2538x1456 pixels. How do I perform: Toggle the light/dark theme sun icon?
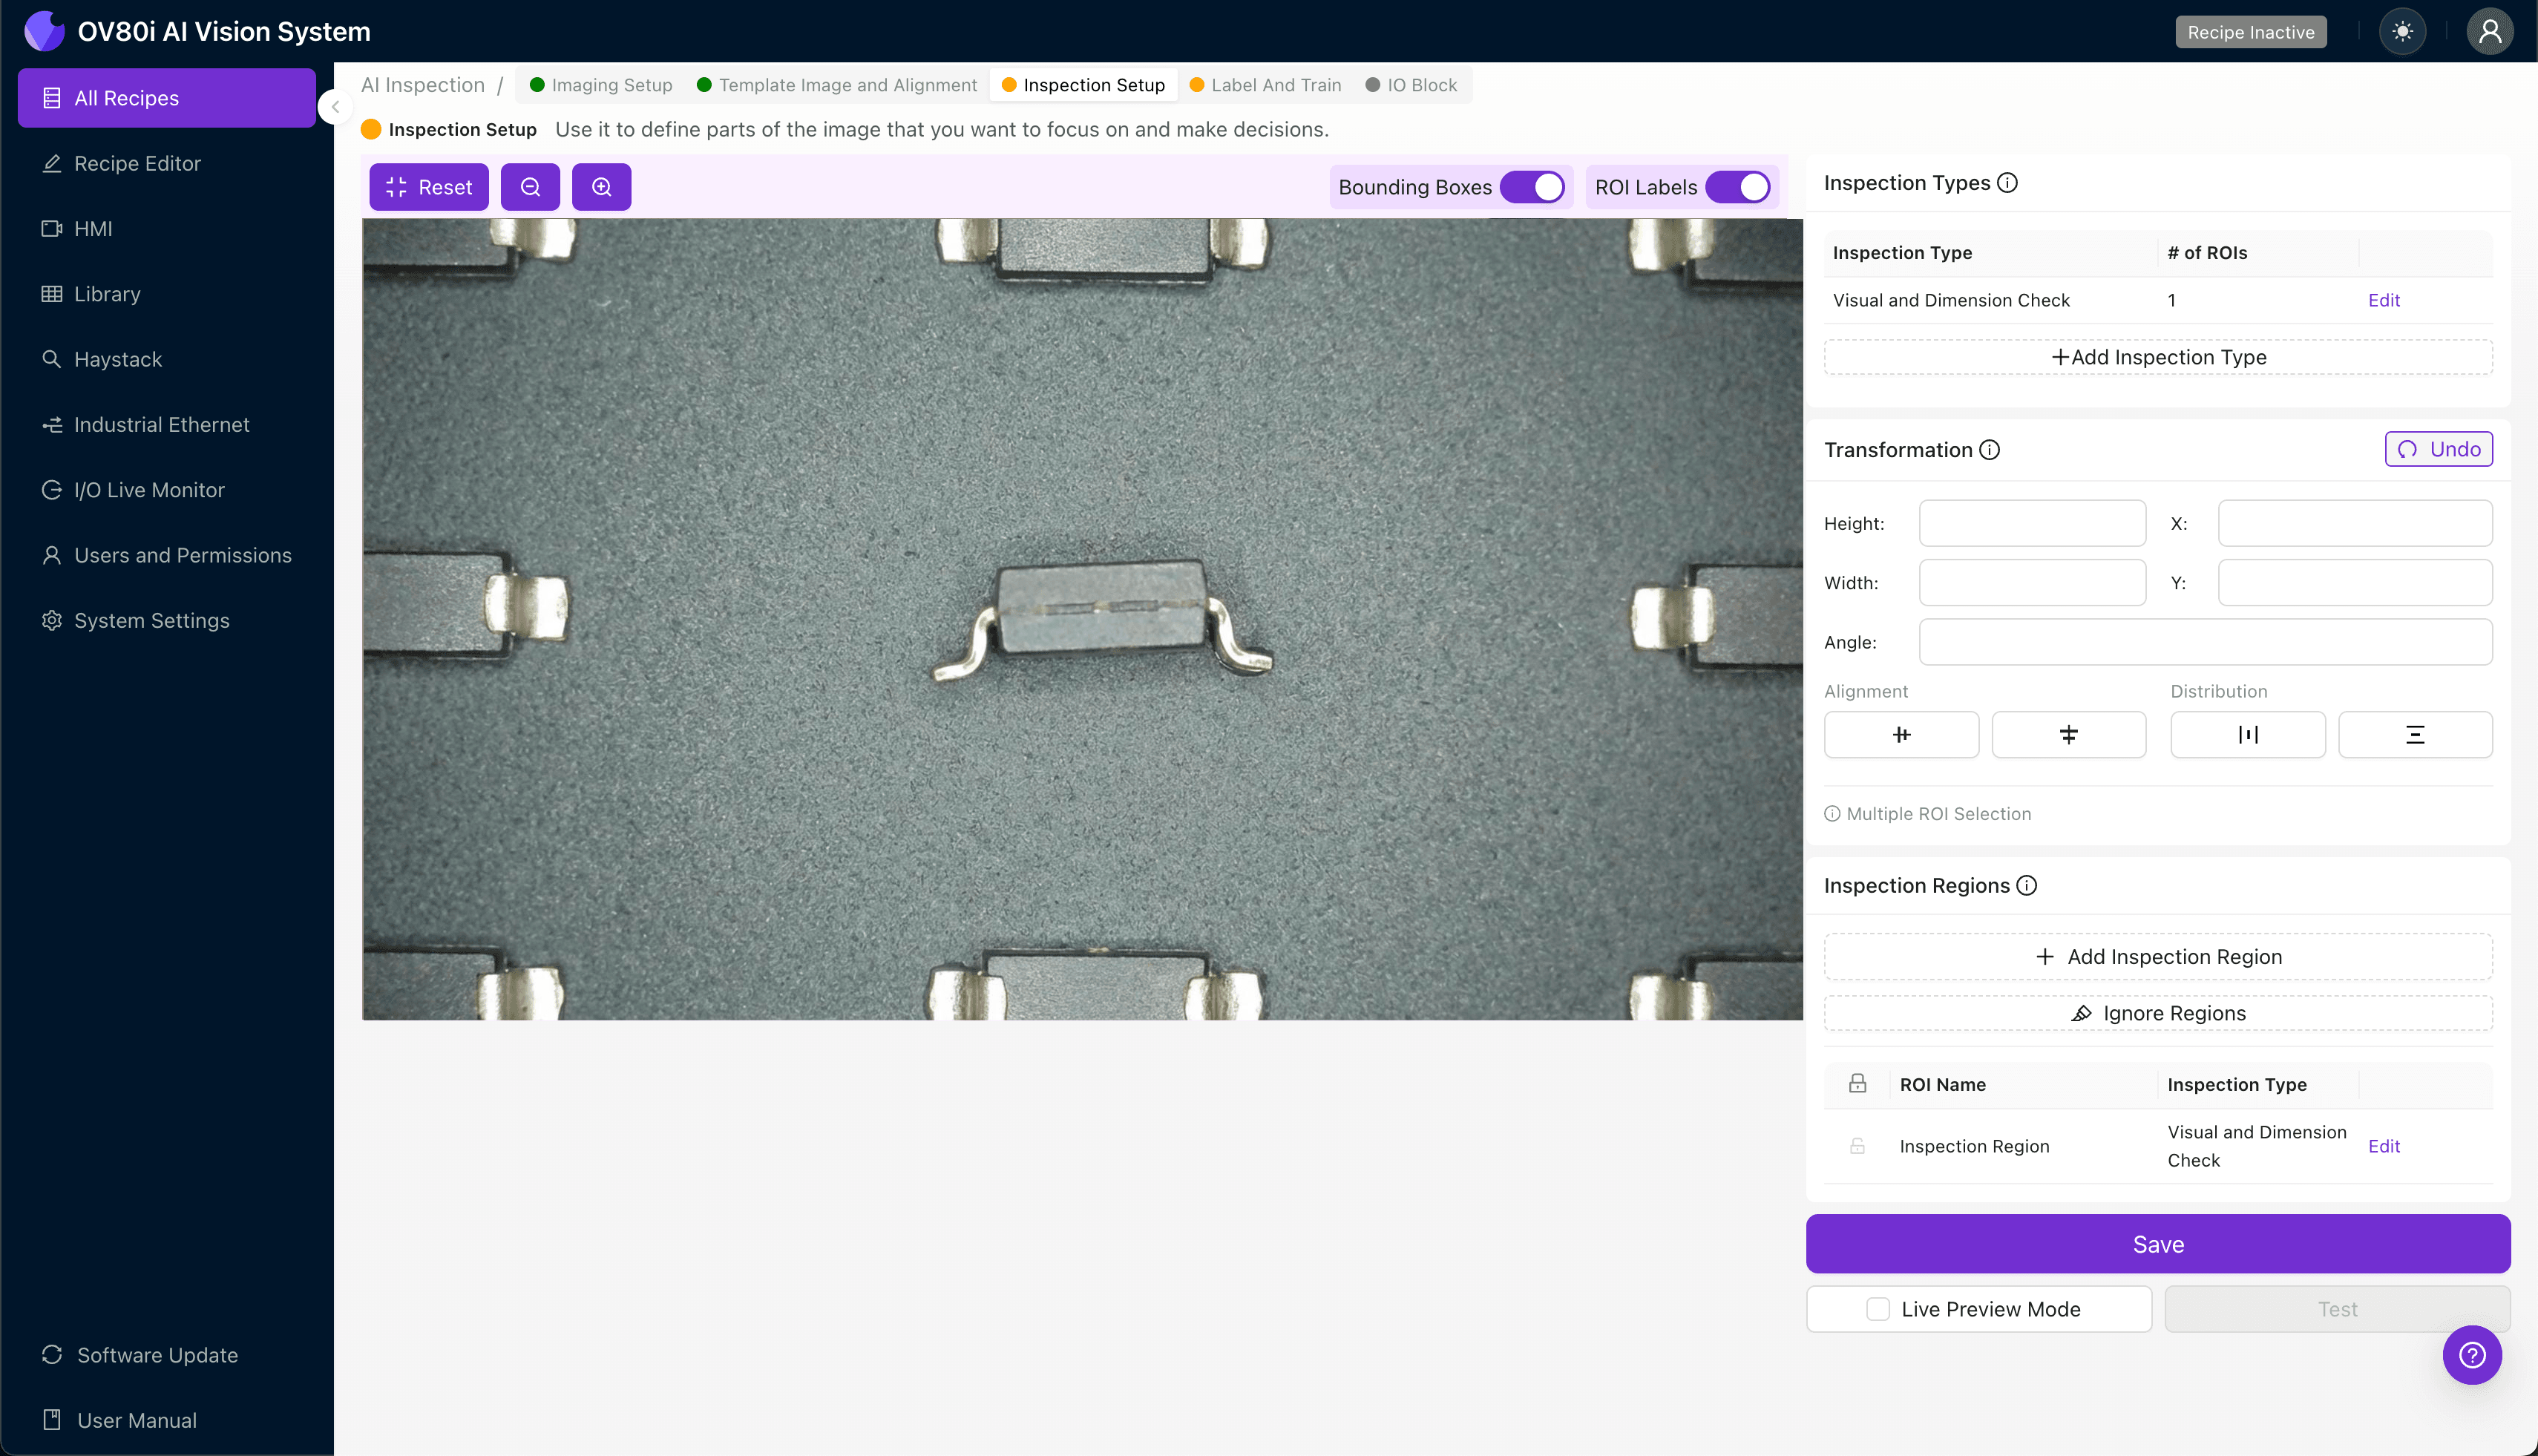point(2402,32)
